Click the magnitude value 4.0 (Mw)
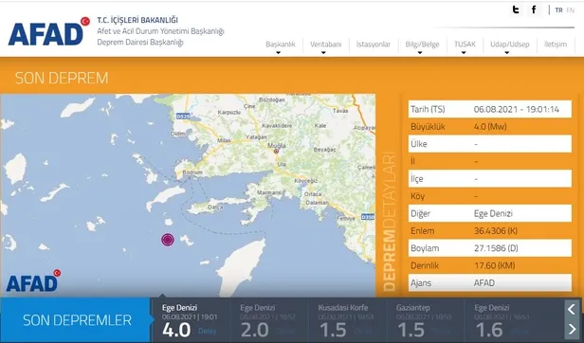Screen dimensions: 584x343 (x=490, y=127)
